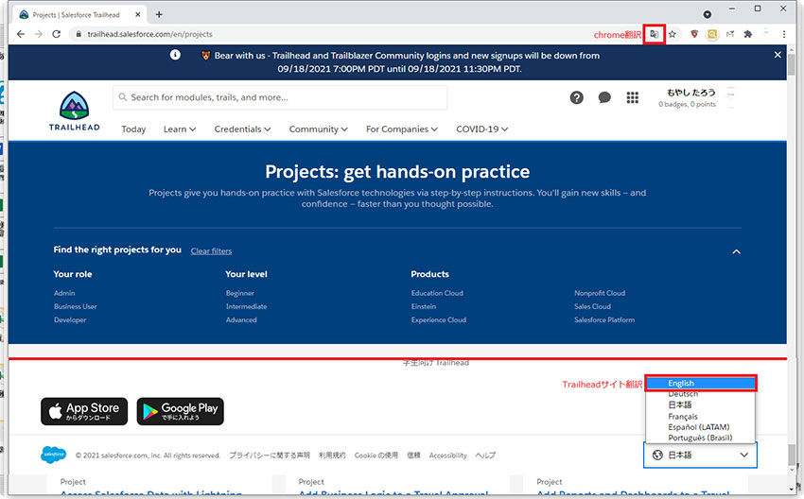This screenshot has width=804, height=499.
Task: Dismiss the login downtime banner
Action: (x=778, y=55)
